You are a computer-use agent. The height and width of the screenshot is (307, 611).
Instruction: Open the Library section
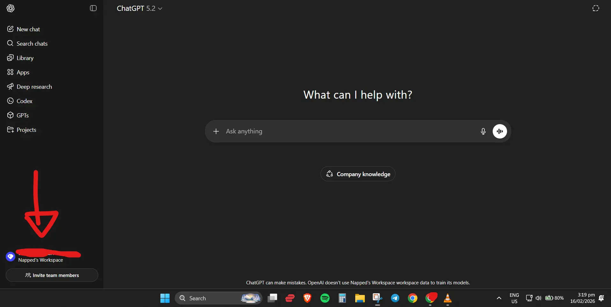(52, 58)
